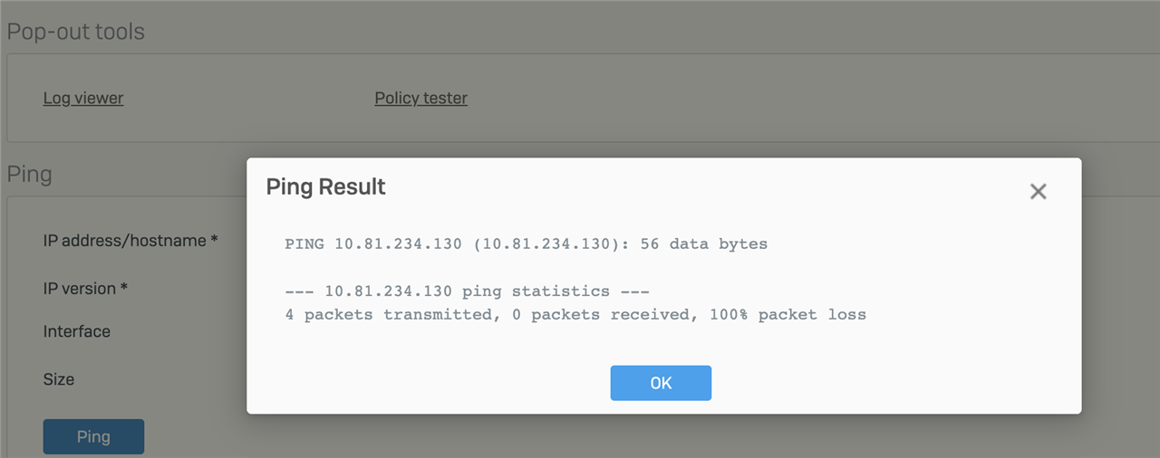
Task: Click the PING 10.81.234.130 output line
Action: [526, 244]
